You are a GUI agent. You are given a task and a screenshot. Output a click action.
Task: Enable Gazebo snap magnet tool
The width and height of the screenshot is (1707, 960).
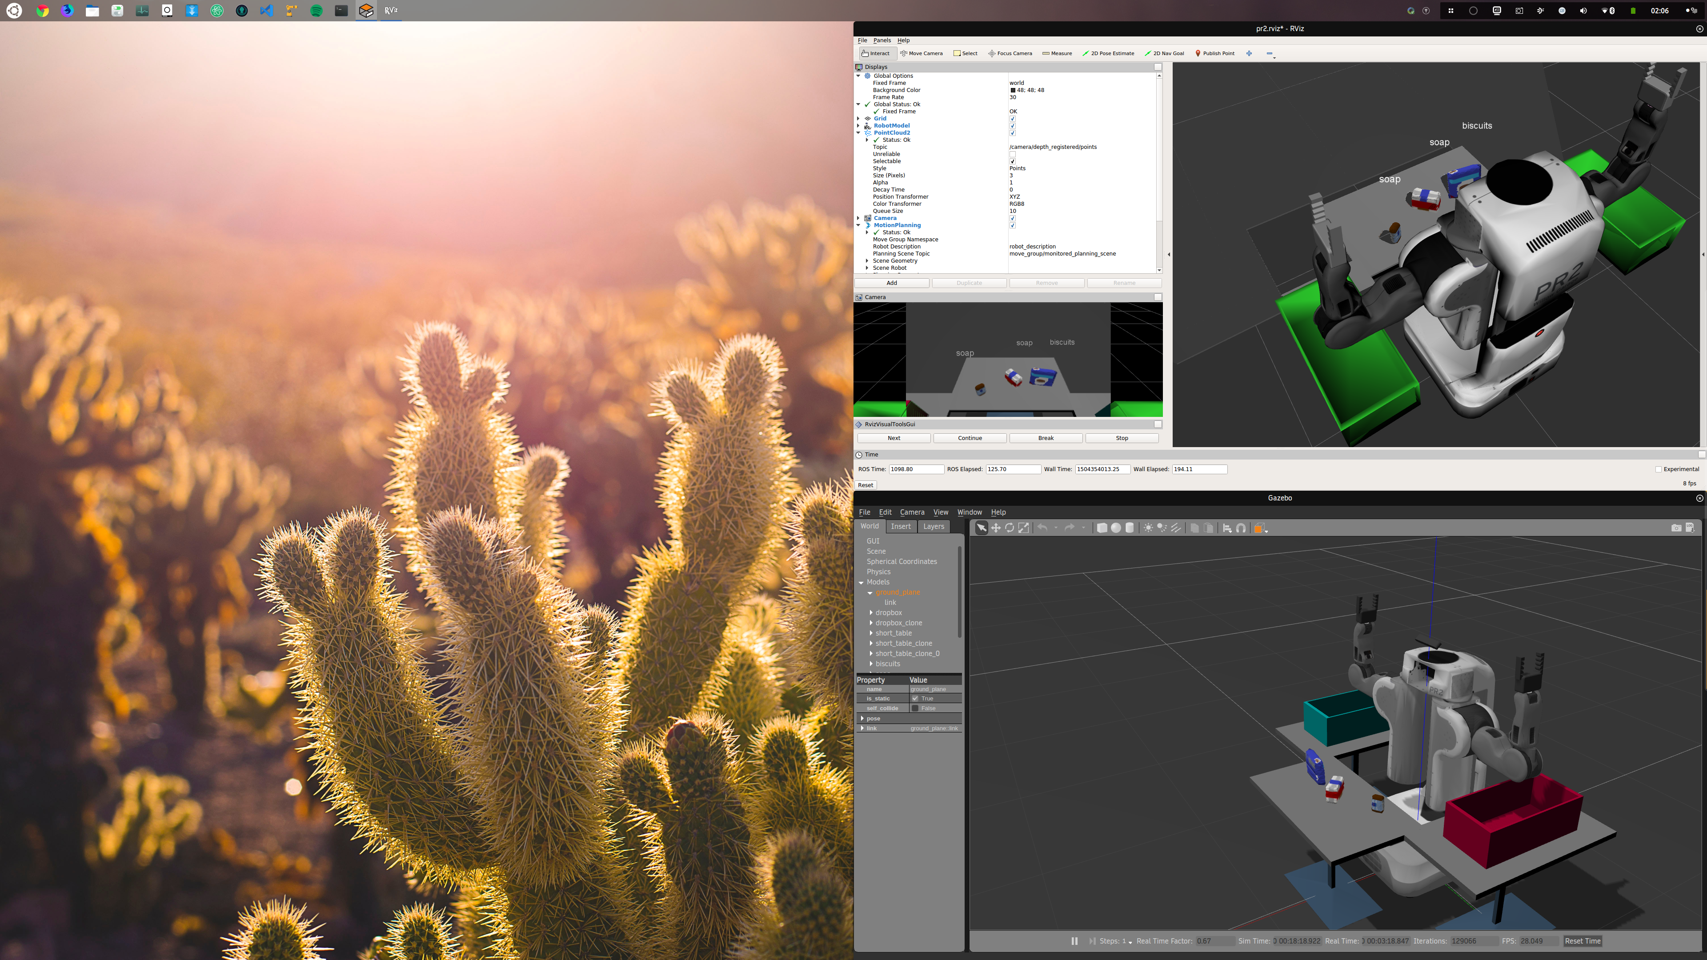coord(1241,528)
